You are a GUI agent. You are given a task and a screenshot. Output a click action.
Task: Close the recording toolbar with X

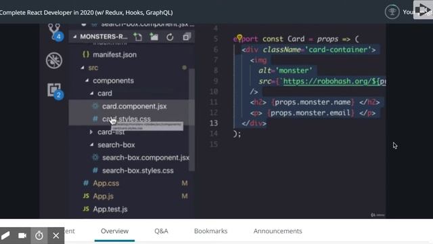[55, 235]
